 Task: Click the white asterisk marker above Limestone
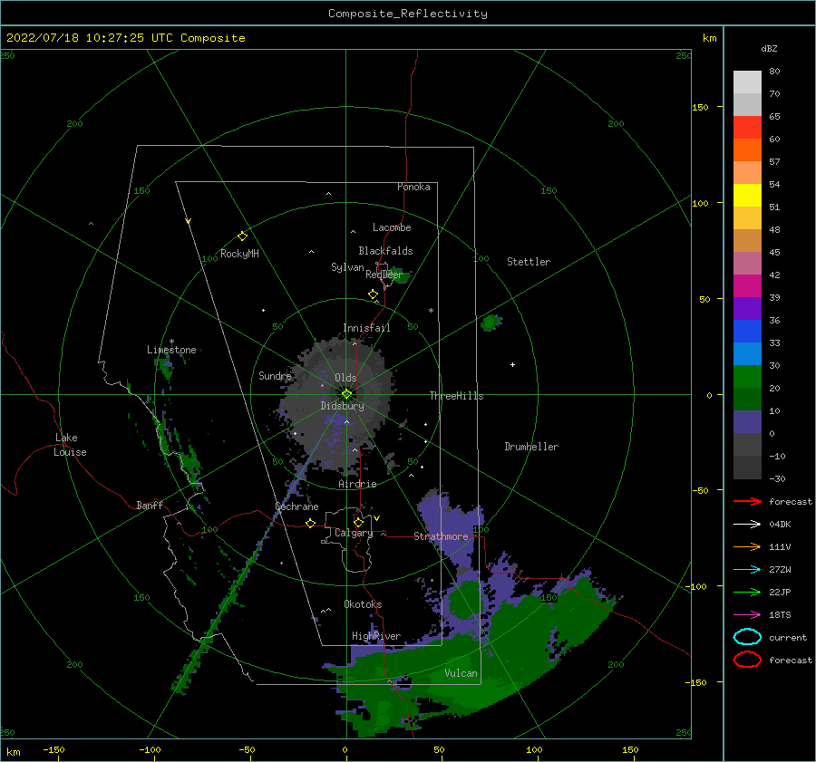(x=171, y=342)
